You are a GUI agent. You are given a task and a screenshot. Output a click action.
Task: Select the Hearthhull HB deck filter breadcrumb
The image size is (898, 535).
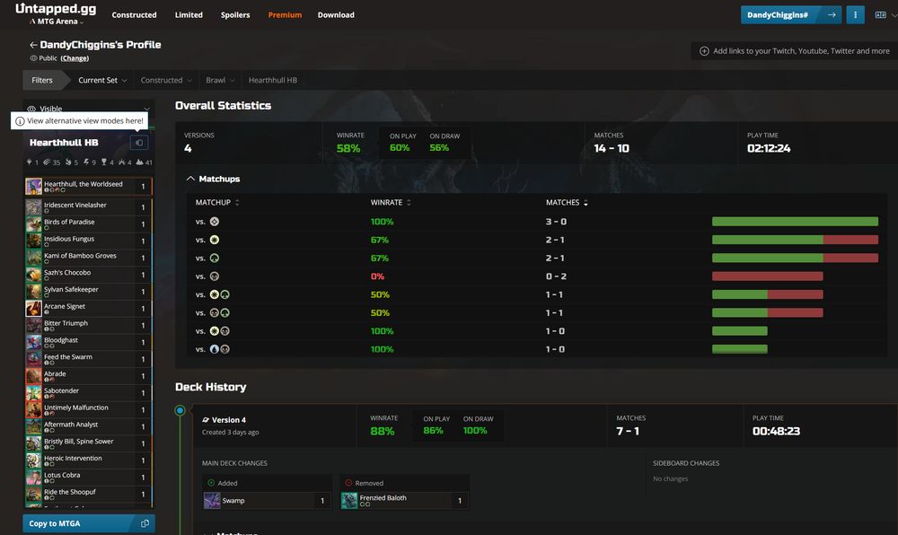pyautogui.click(x=273, y=80)
